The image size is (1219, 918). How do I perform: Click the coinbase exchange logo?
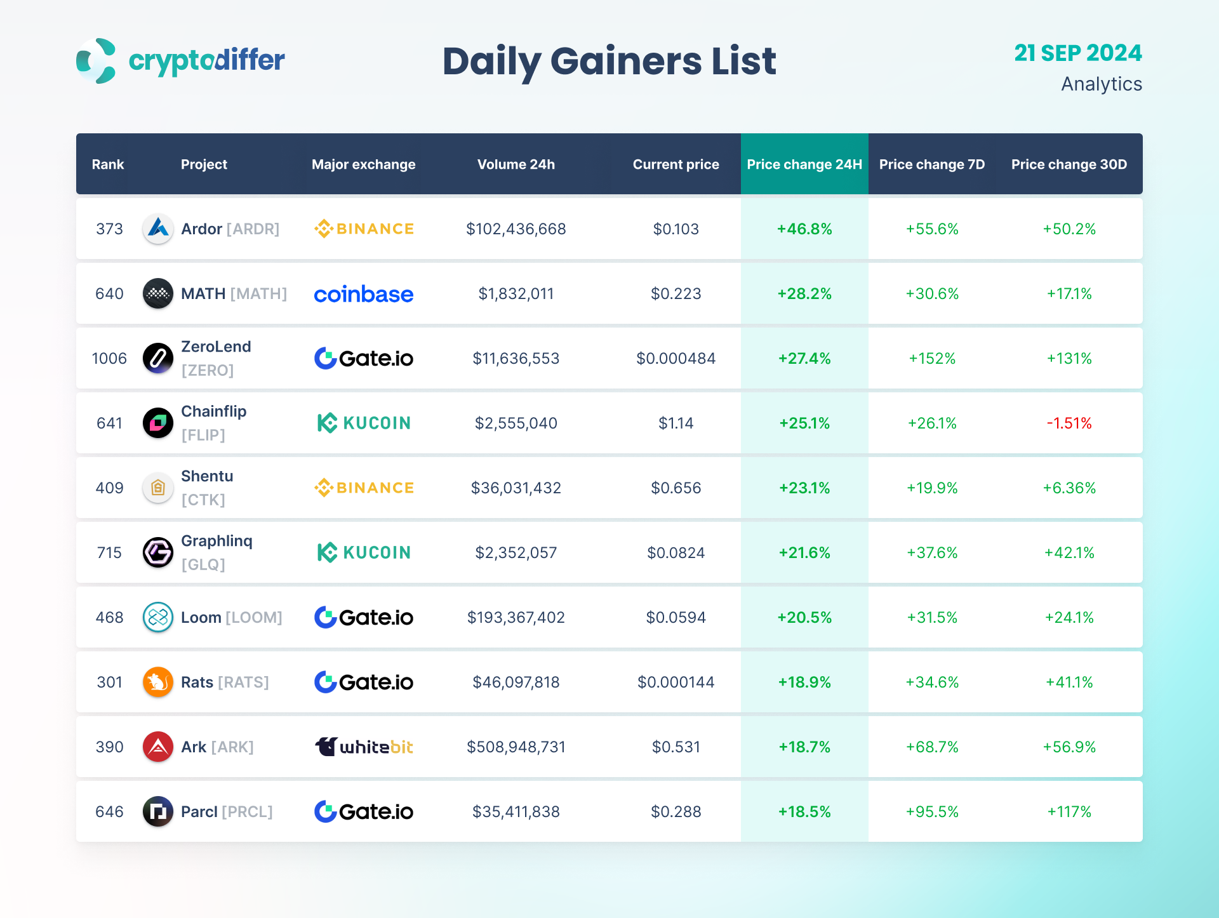click(x=363, y=294)
